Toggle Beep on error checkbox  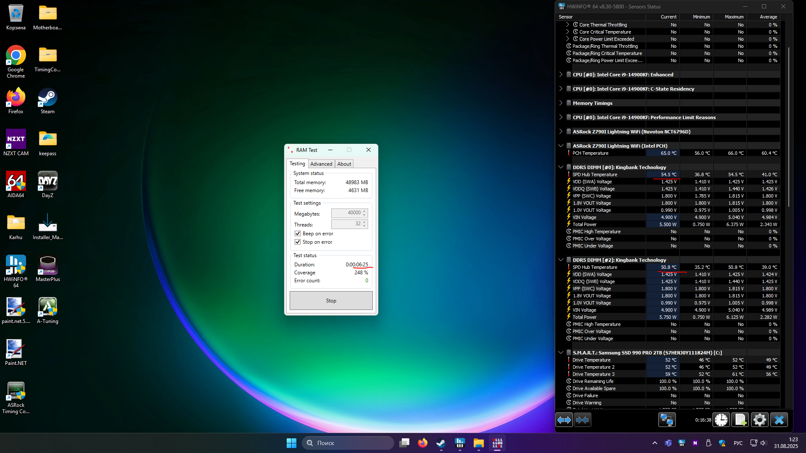[298, 234]
